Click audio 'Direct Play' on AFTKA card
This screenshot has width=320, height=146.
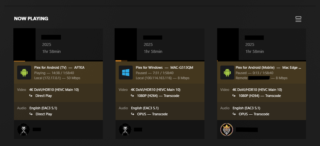coord(44,114)
